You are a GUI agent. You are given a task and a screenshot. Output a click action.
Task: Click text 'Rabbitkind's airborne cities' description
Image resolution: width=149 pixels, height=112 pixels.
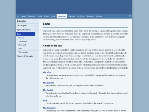75,86
